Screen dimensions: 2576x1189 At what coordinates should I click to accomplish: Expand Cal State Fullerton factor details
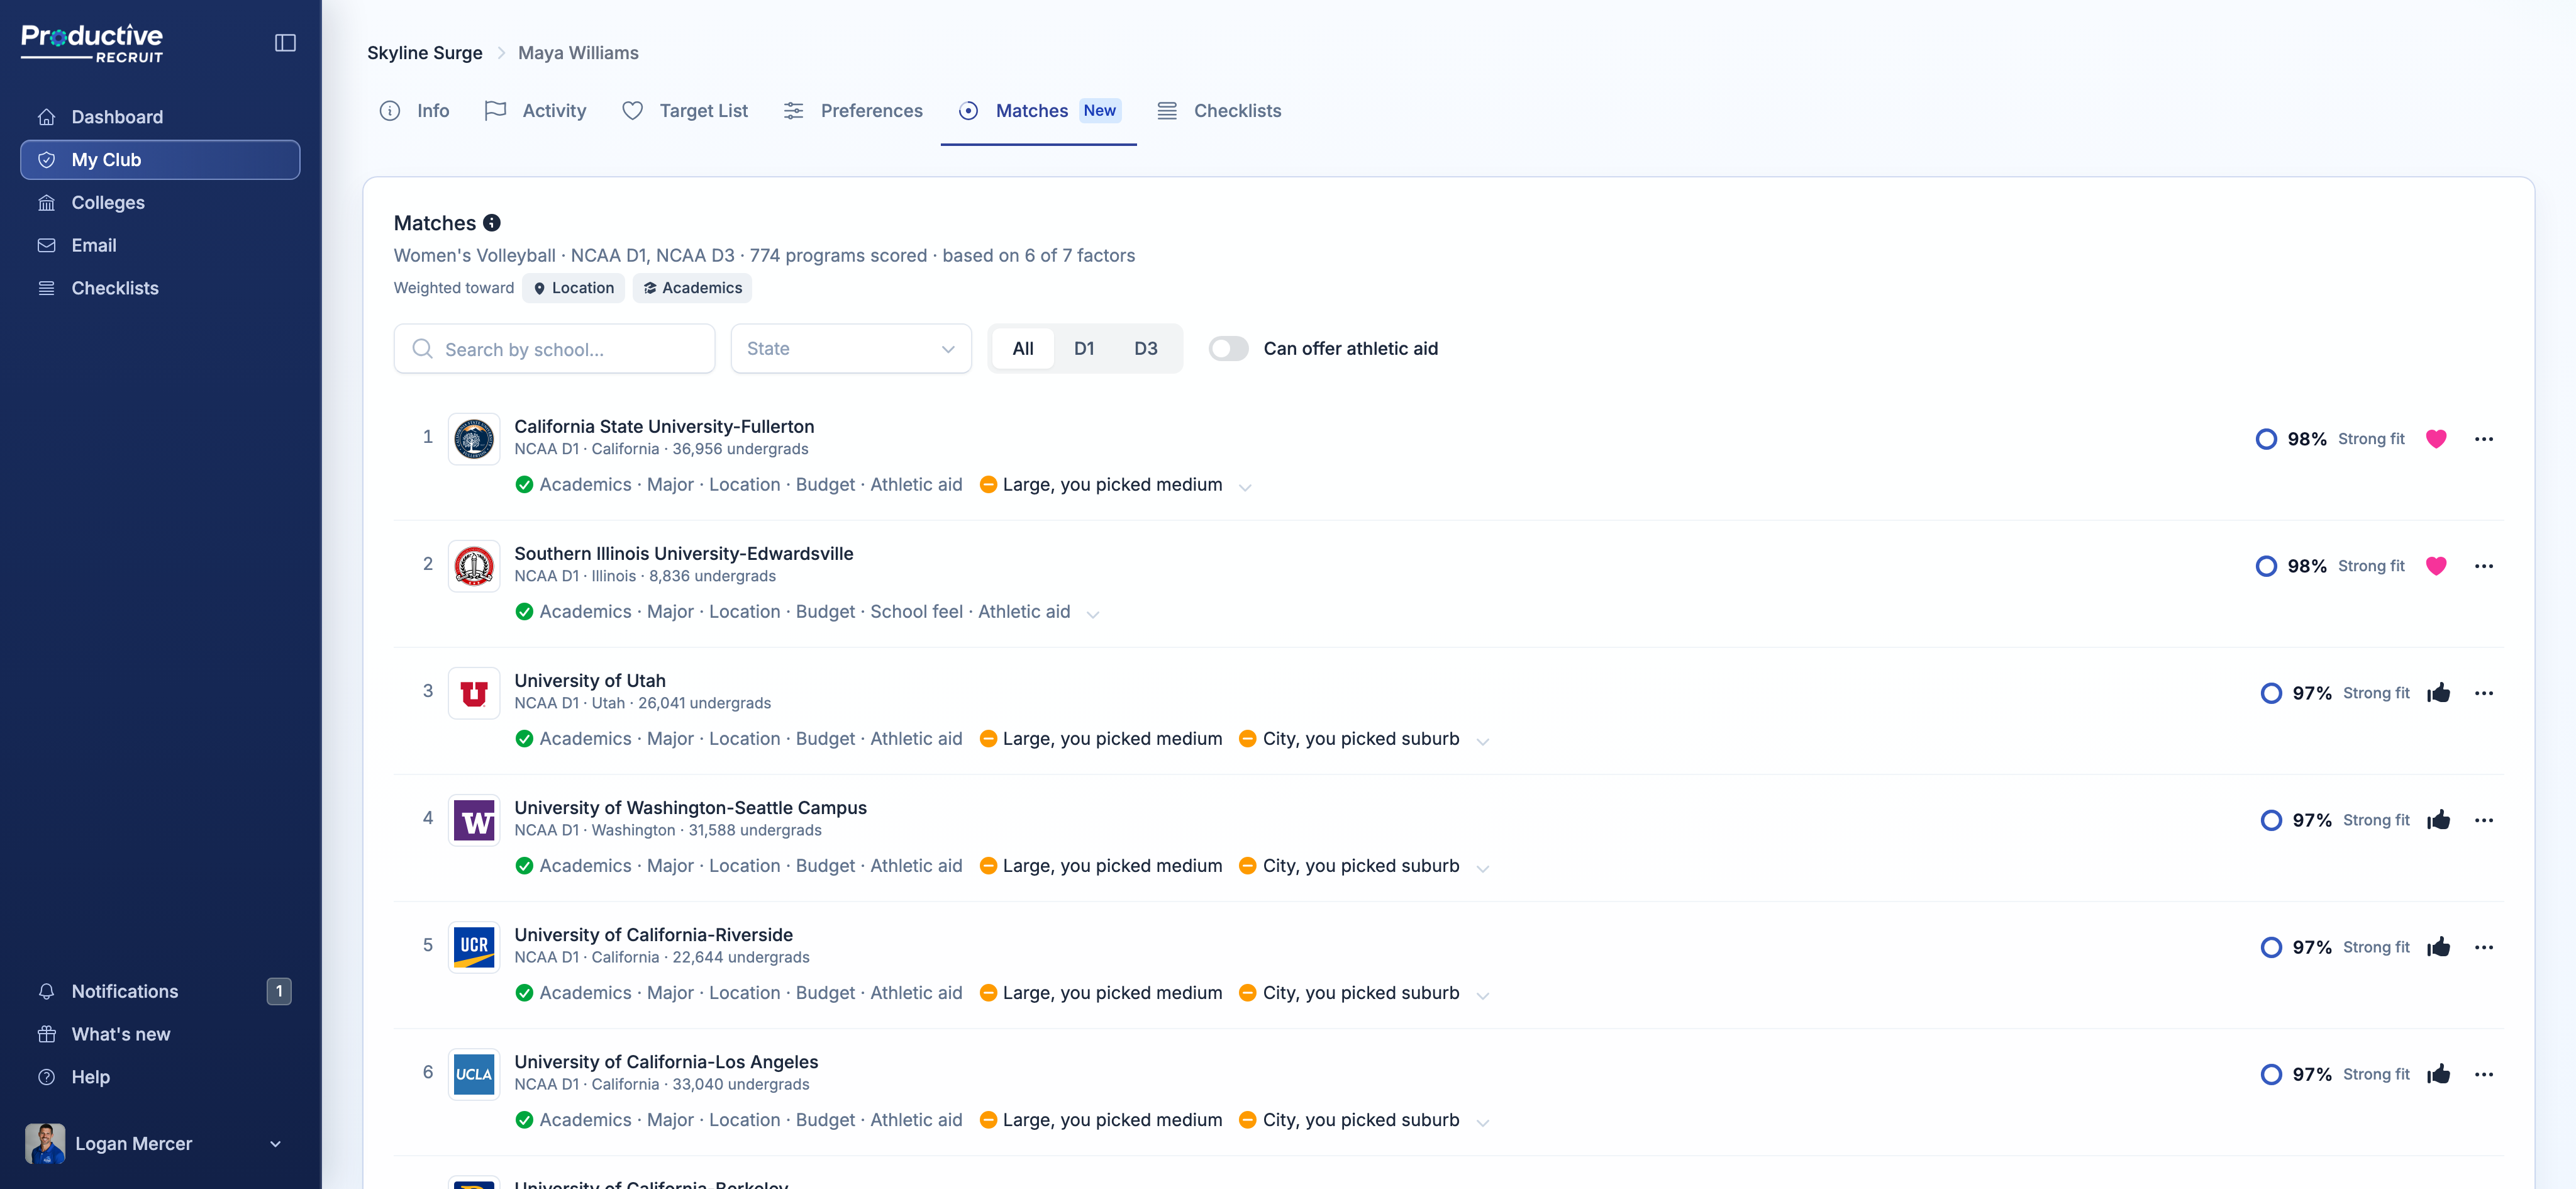[1245, 487]
